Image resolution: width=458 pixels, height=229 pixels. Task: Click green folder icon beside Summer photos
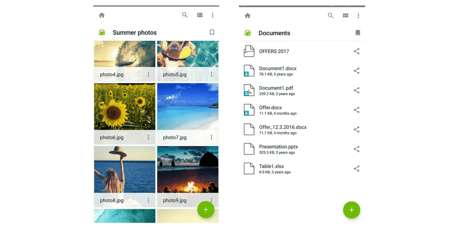click(102, 32)
